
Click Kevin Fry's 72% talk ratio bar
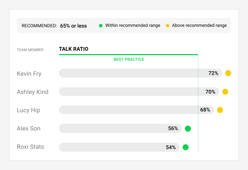point(140,73)
